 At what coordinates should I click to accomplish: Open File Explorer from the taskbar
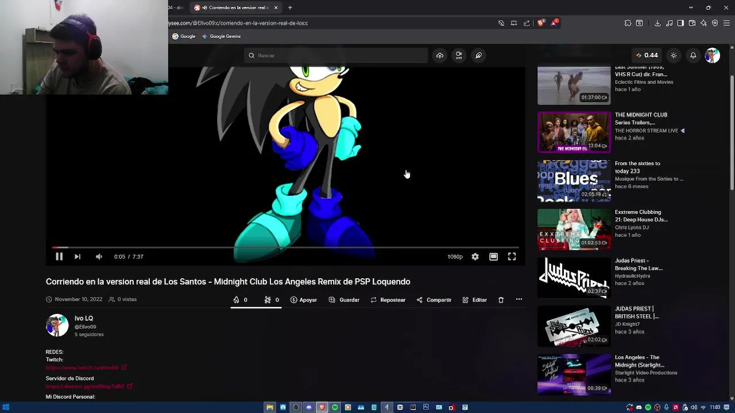pos(269,407)
